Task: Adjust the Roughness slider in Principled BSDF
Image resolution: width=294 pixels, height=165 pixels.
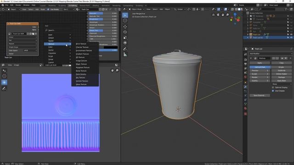Action: 103,19
